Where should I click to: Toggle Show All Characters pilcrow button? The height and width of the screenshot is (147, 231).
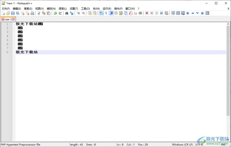106,13
